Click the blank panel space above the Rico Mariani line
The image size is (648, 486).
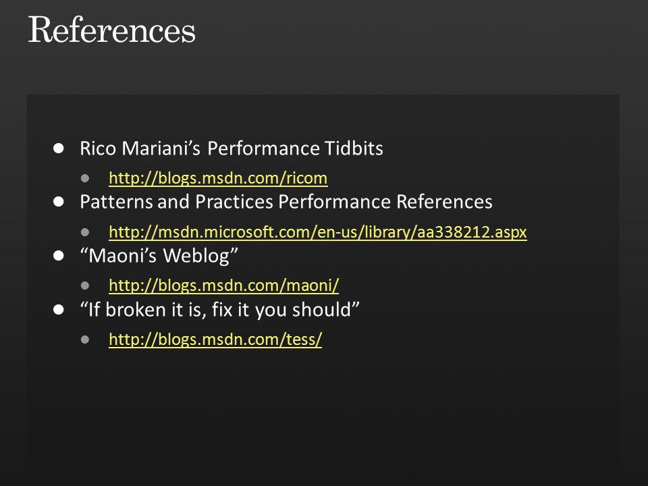(x=323, y=115)
